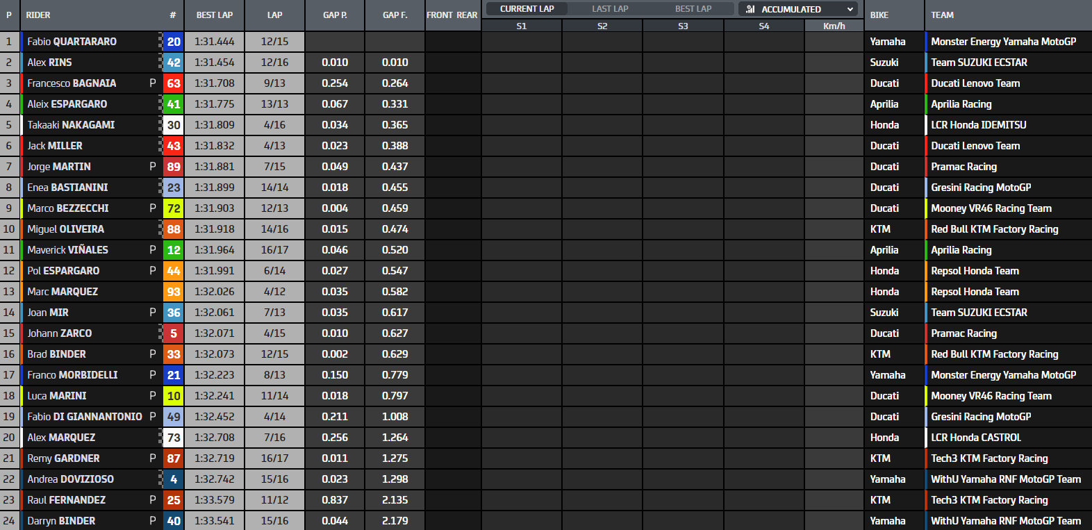The width and height of the screenshot is (1092, 530).
Task: Open Fabio QUARTARARO rider name
Action: pos(72,42)
